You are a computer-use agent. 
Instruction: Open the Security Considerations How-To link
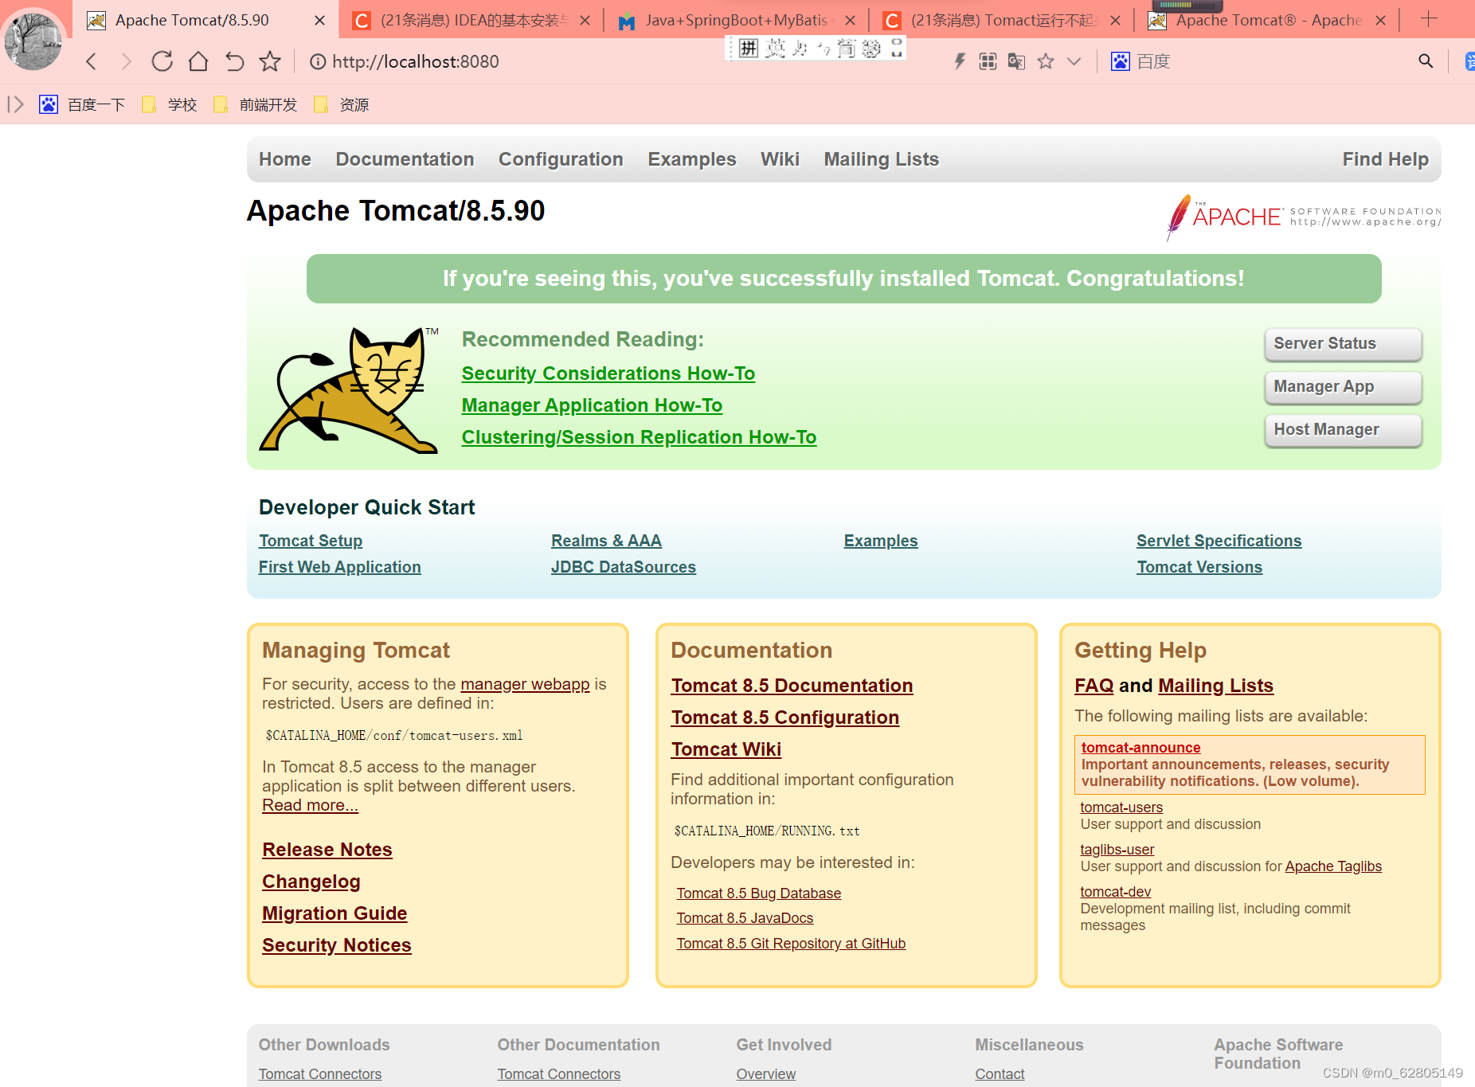point(608,373)
